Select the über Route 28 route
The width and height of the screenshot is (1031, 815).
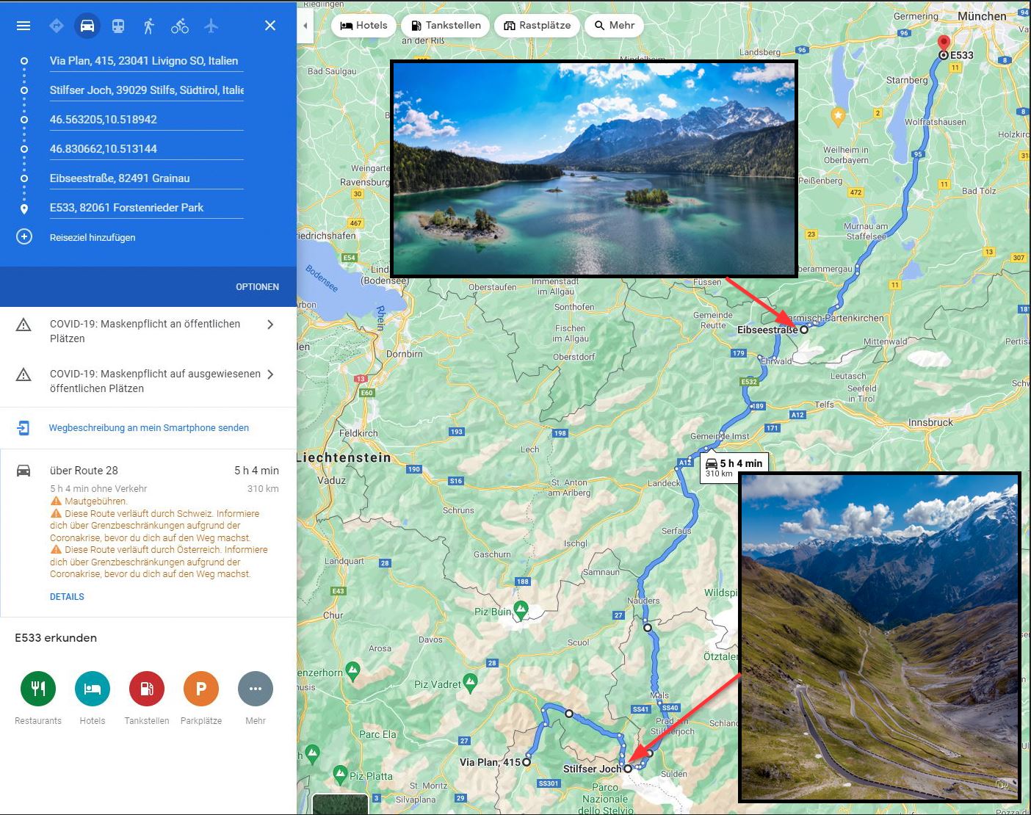[x=148, y=533]
